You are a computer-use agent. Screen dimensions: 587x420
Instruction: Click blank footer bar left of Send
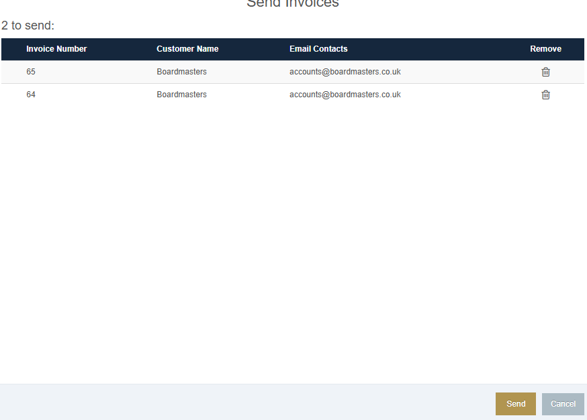click(x=249, y=403)
